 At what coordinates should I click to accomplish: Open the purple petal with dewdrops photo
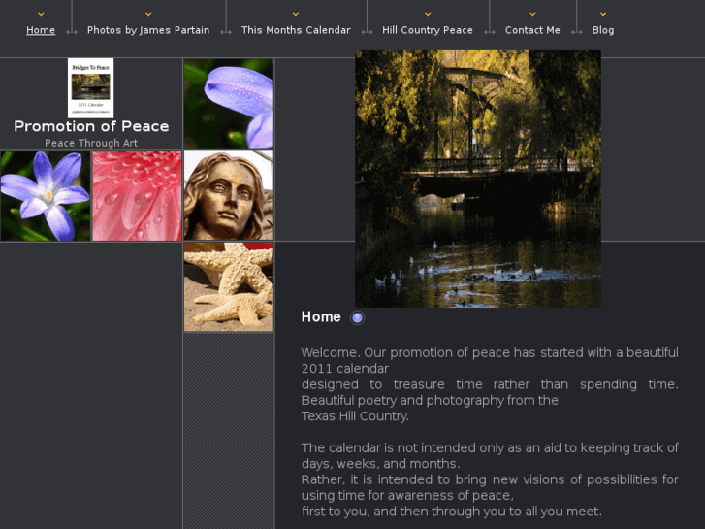(x=229, y=104)
